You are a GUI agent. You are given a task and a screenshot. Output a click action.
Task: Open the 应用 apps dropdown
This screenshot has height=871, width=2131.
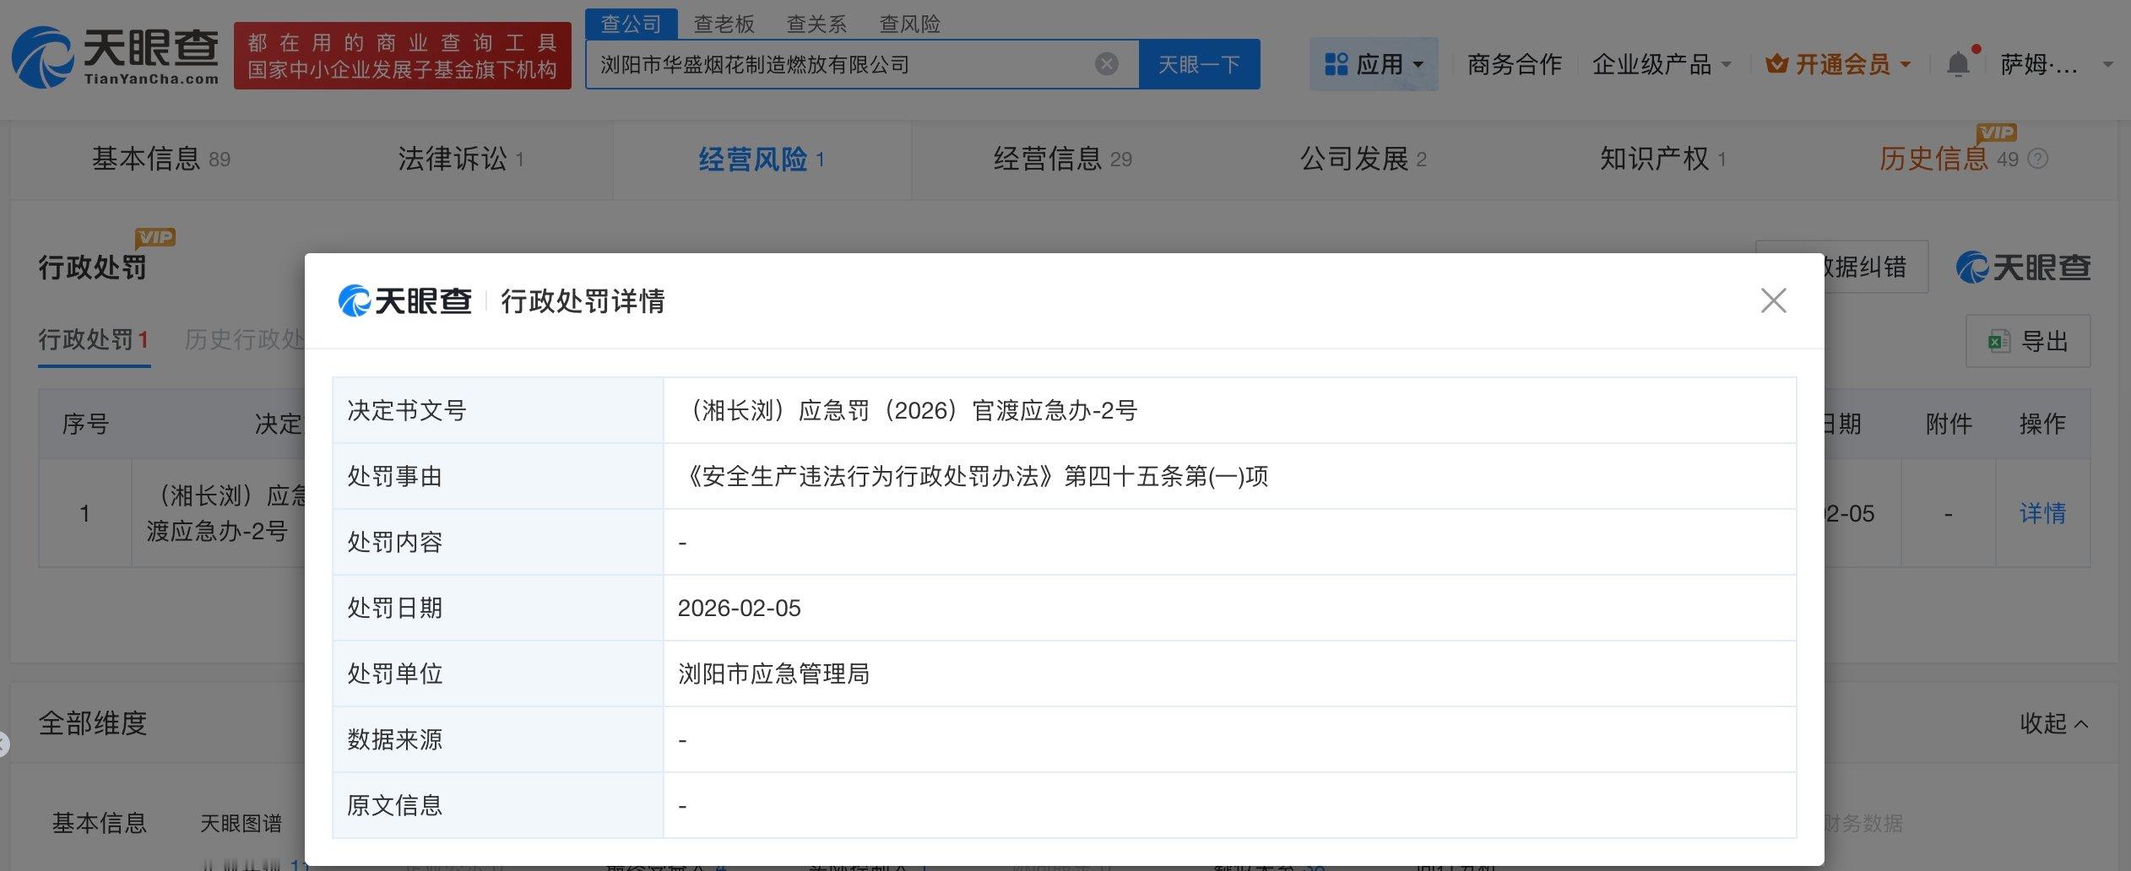pyautogui.click(x=1374, y=64)
